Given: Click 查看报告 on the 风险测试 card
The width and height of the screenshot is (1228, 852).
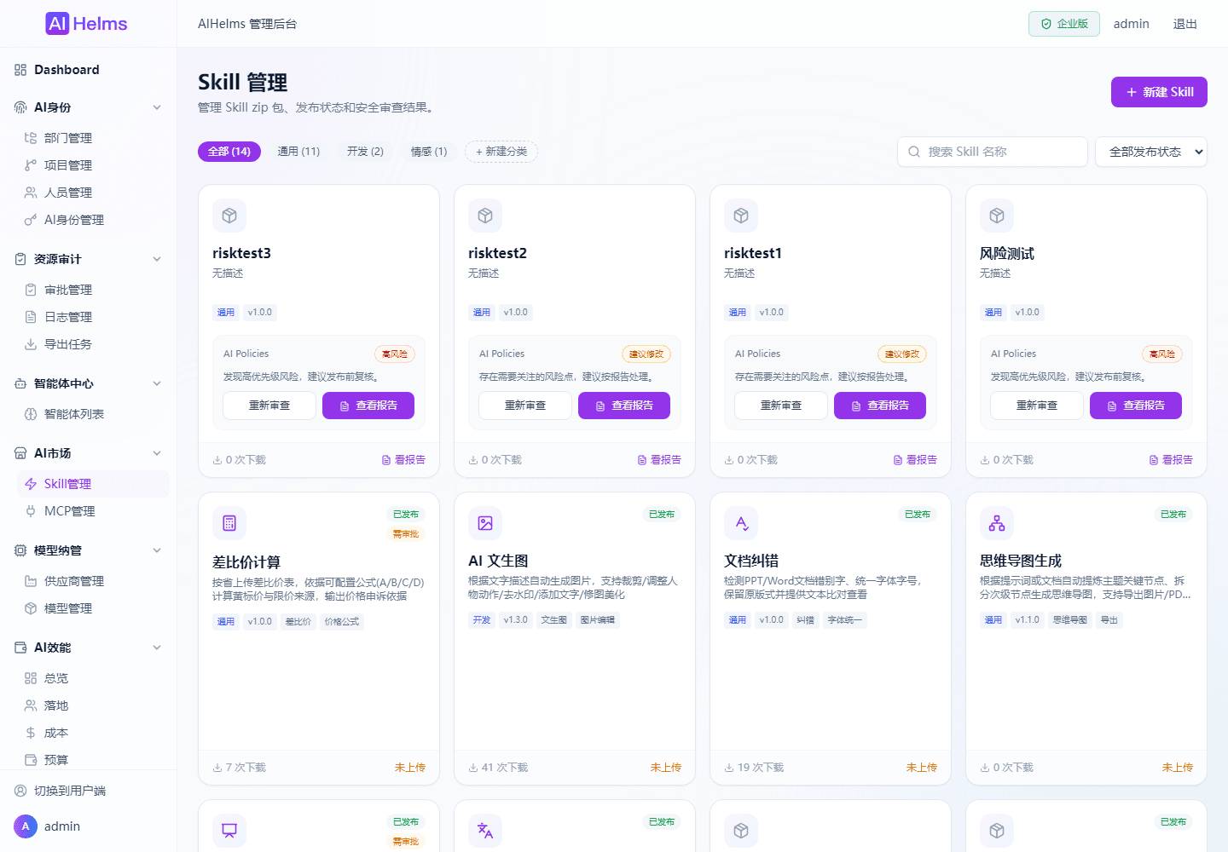Looking at the screenshot, I should coord(1136,406).
